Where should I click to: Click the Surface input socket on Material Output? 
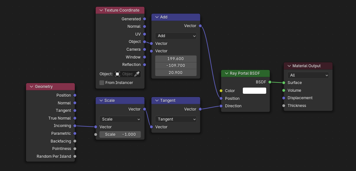[284, 82]
